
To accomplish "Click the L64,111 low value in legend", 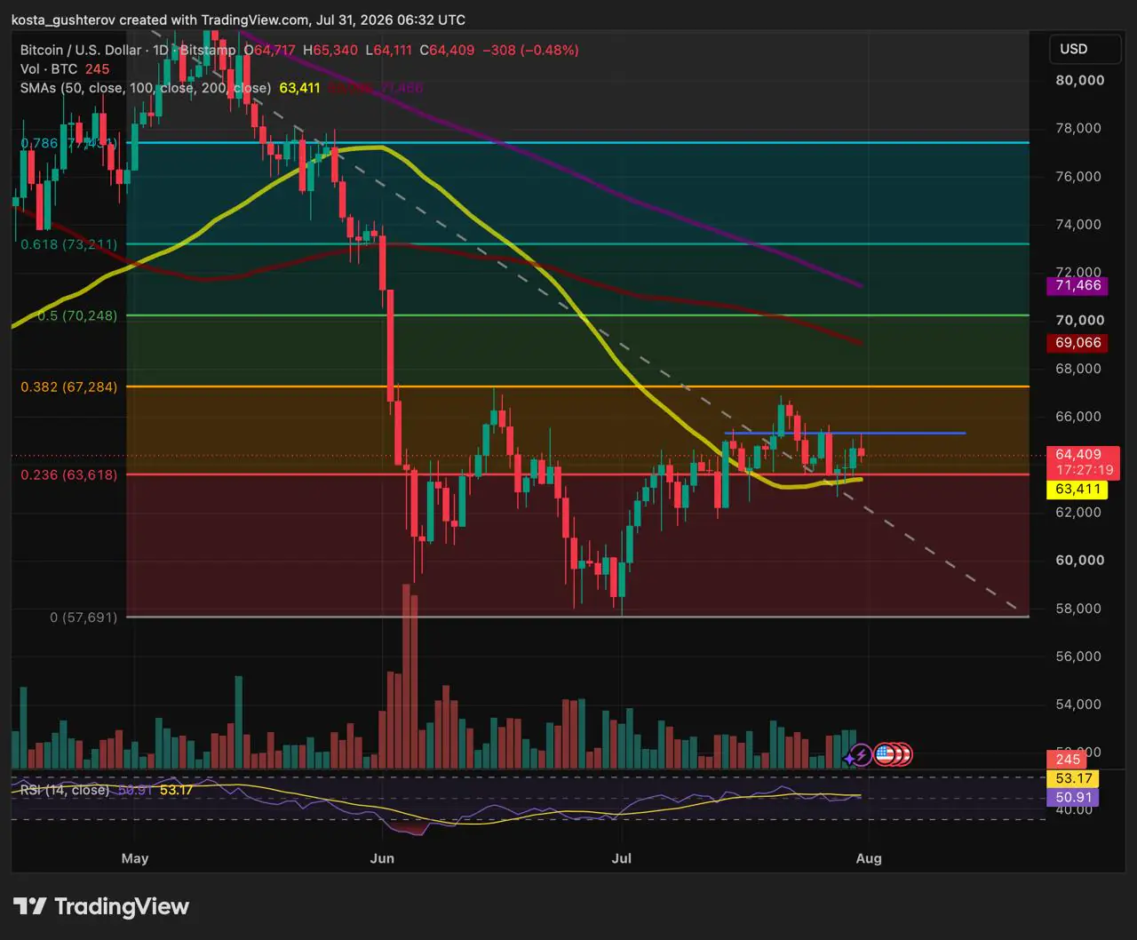I will tap(389, 50).
